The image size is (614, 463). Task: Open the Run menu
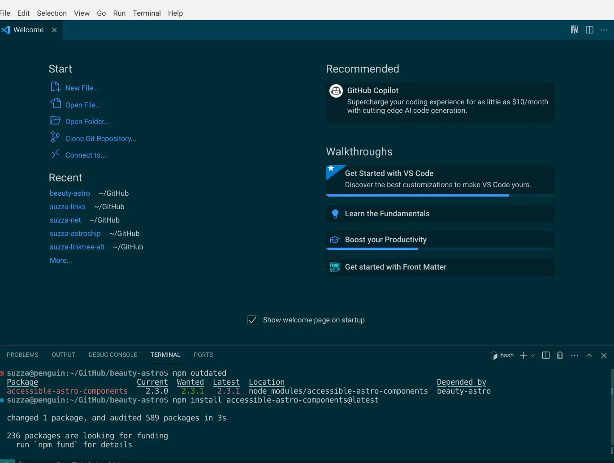point(119,13)
